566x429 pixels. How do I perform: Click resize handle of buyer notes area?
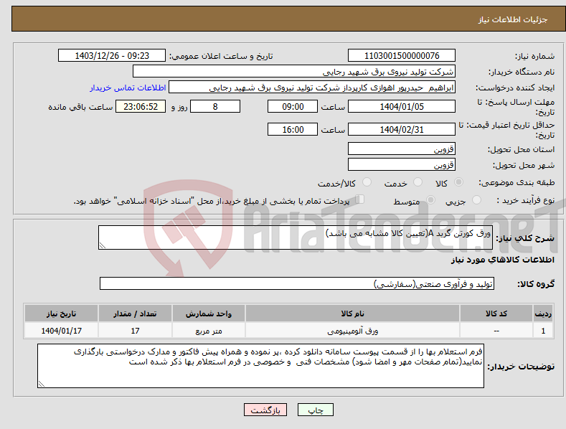42,384
